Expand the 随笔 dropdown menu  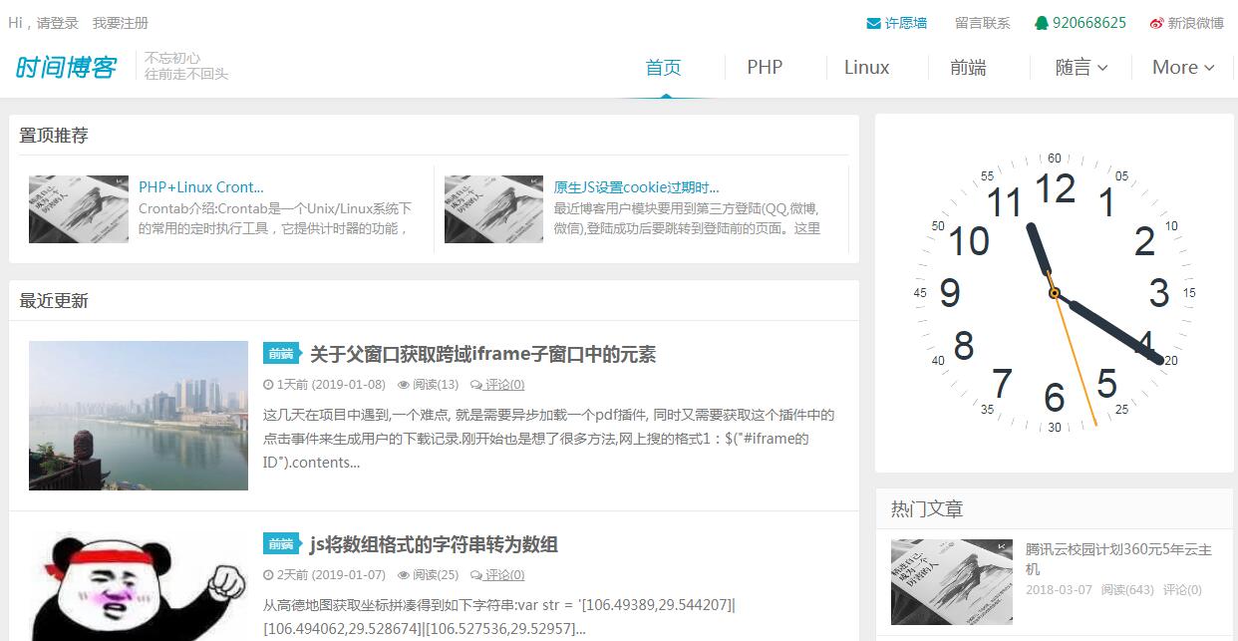pos(1082,68)
